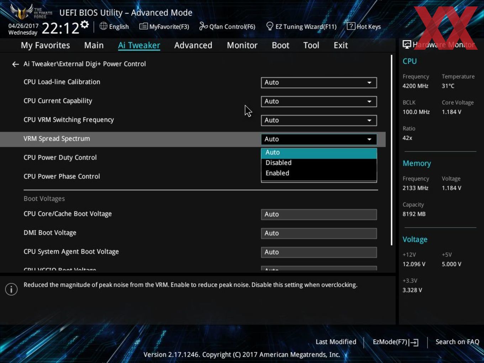Switch to the Main tab
The width and height of the screenshot is (484, 363).
pyautogui.click(x=94, y=46)
